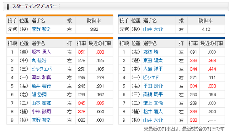Click 山井 大介 in ninth batting slot
This screenshot has width=229, height=138.
[153, 120]
